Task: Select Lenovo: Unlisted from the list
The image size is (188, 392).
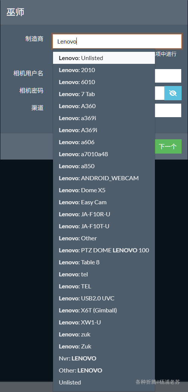Action: [104, 58]
